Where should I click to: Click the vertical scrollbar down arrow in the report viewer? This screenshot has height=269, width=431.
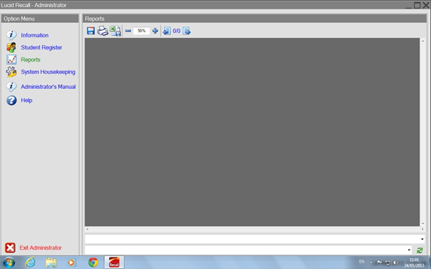pyautogui.click(x=423, y=224)
